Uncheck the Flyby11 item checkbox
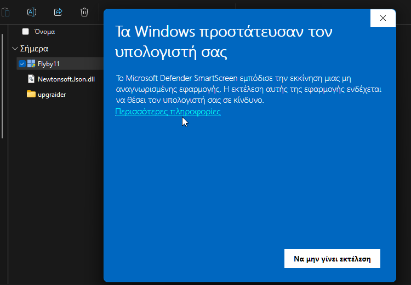Screen dimensions: 411x285 pyautogui.click(x=22, y=63)
